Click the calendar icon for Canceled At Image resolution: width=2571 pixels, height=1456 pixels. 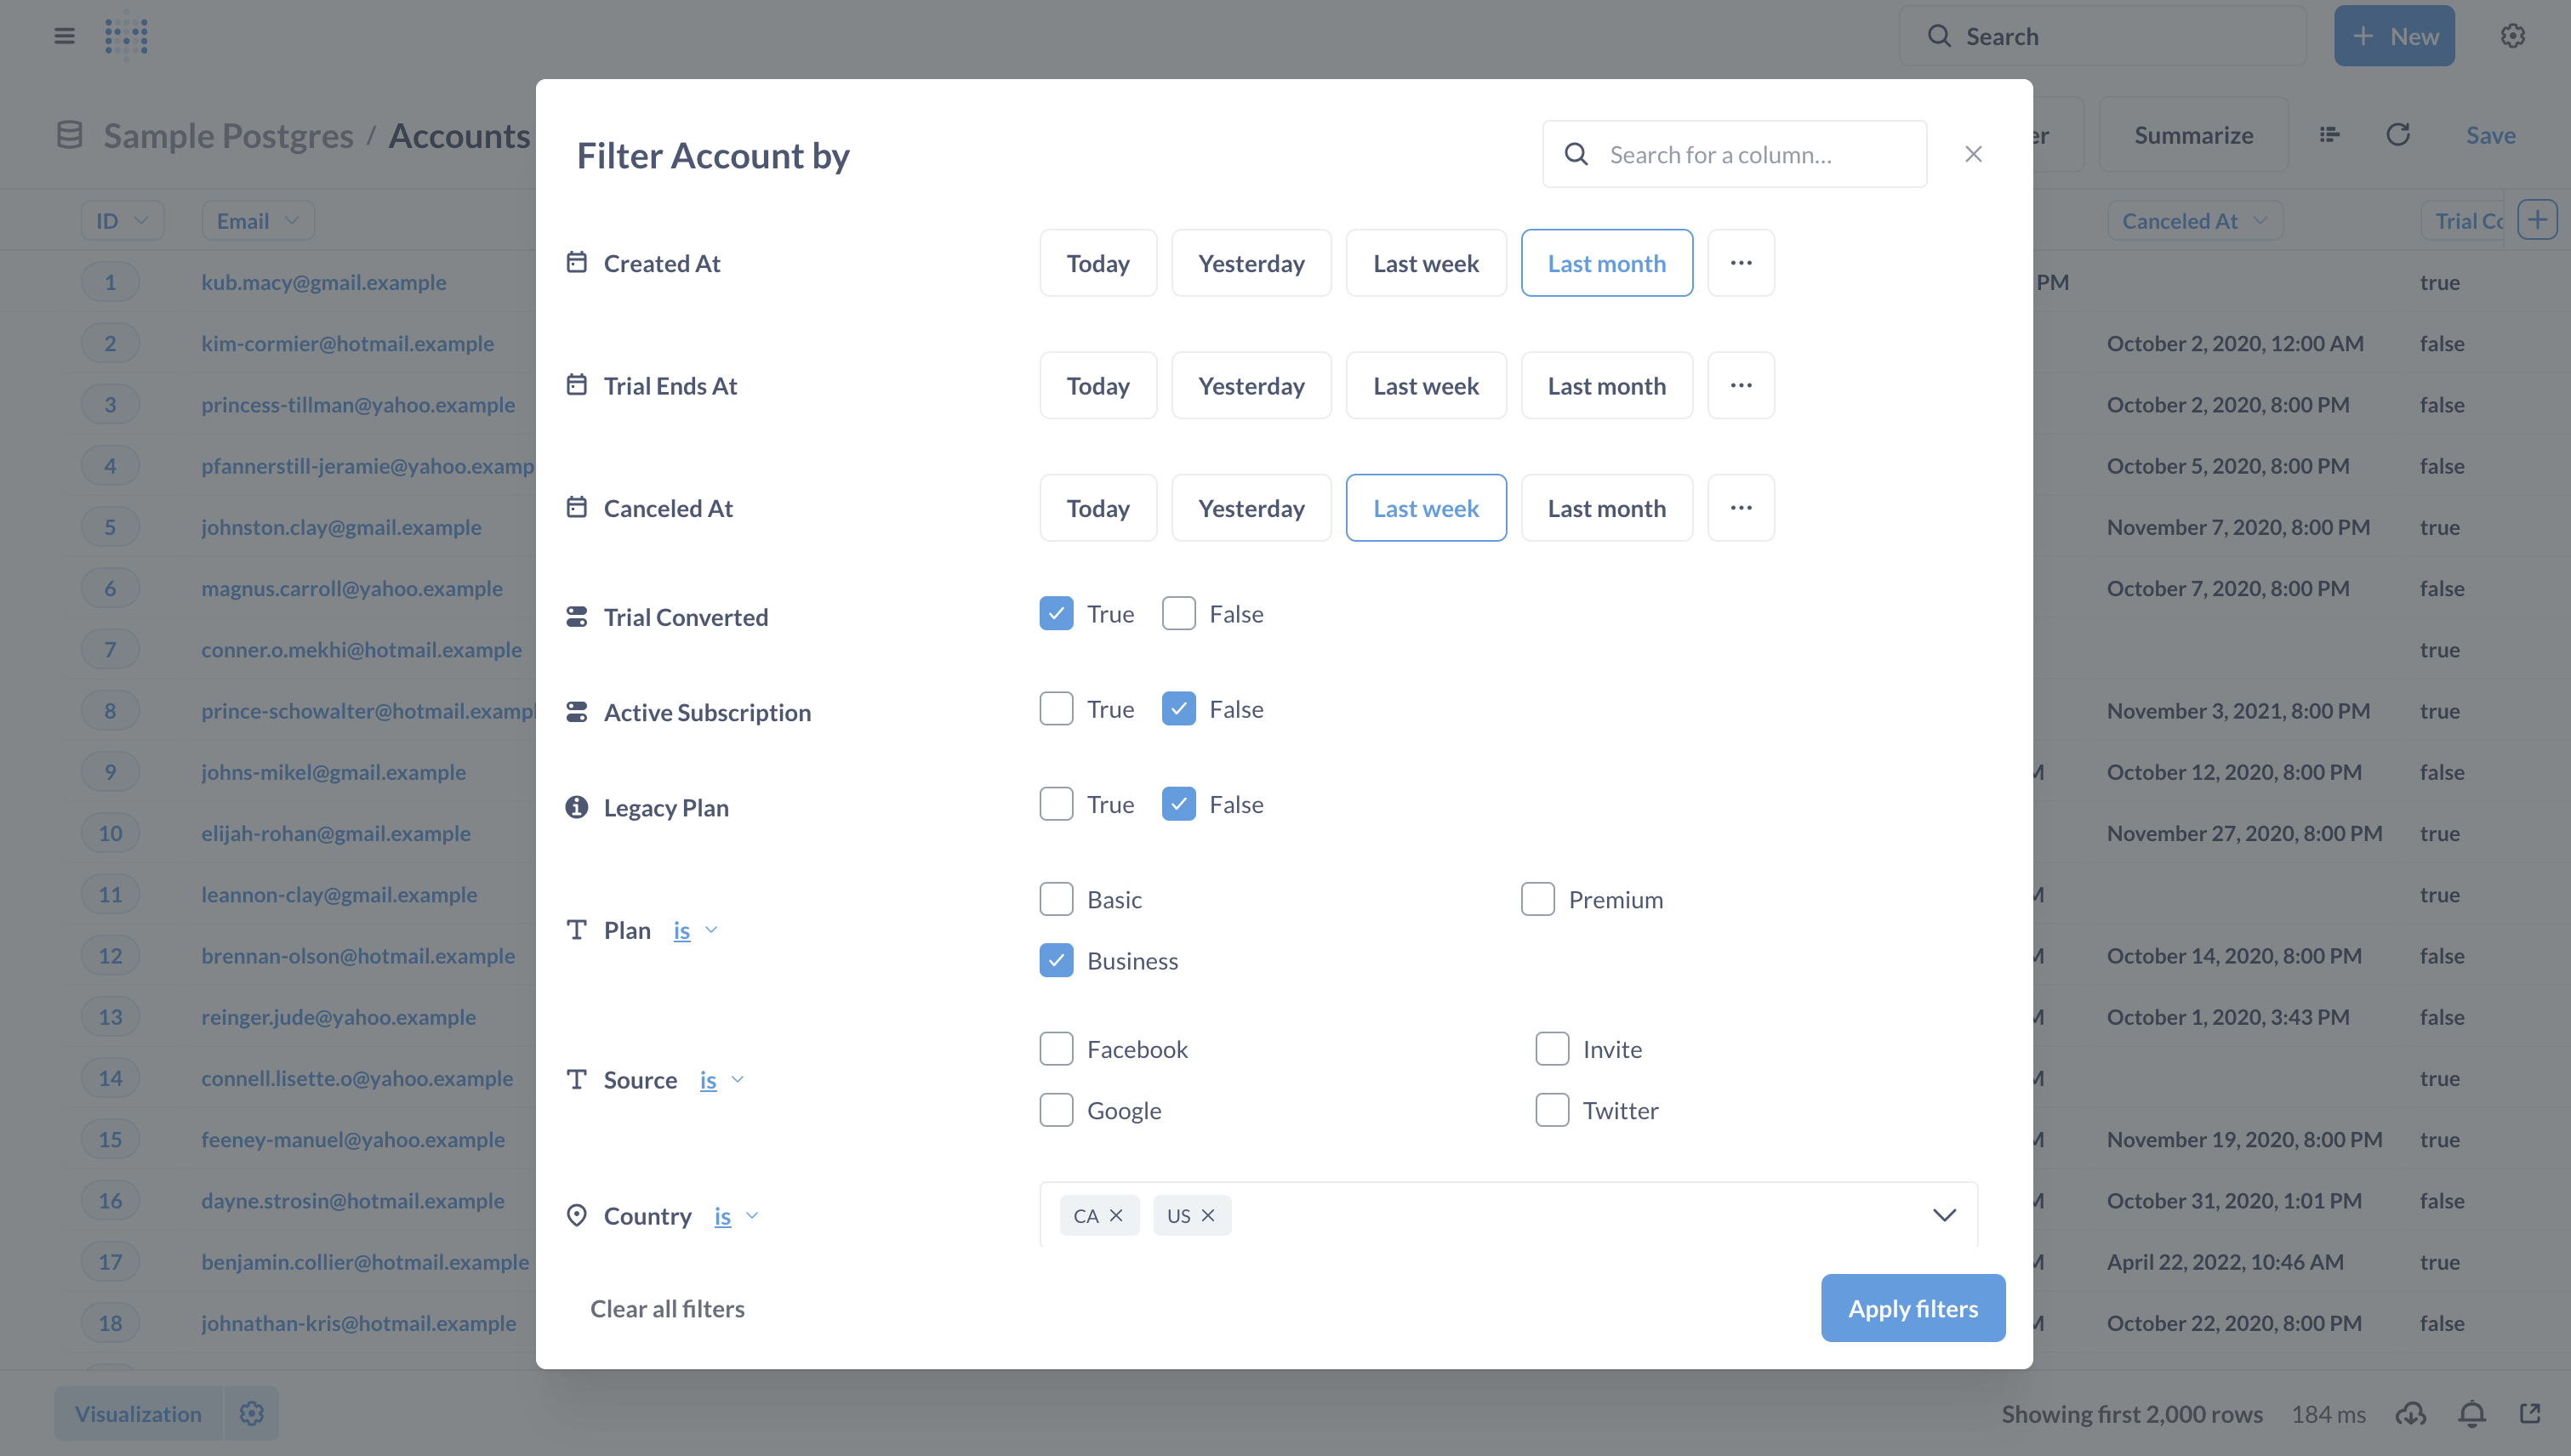click(576, 507)
